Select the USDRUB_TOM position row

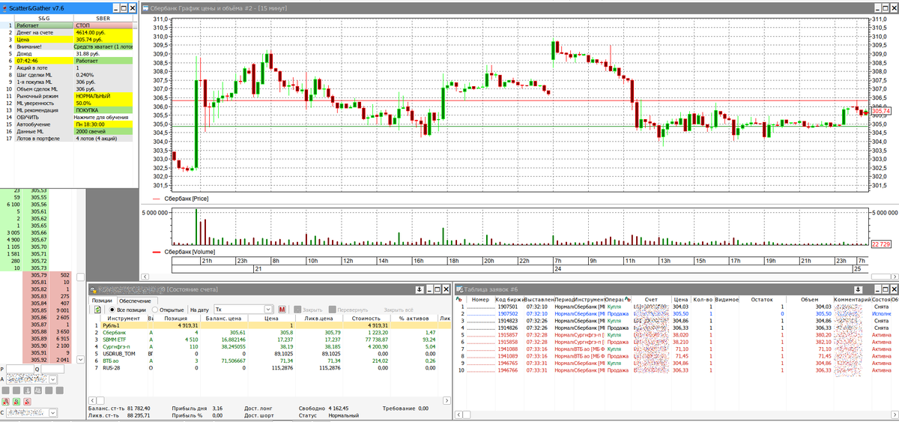[270, 353]
